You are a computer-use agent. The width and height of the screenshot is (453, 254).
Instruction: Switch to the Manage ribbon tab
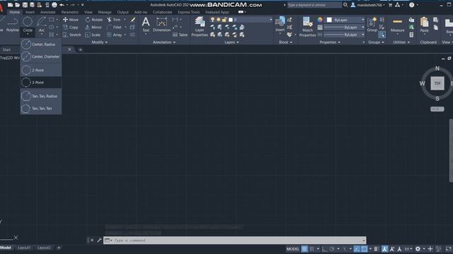pyautogui.click(x=105, y=12)
